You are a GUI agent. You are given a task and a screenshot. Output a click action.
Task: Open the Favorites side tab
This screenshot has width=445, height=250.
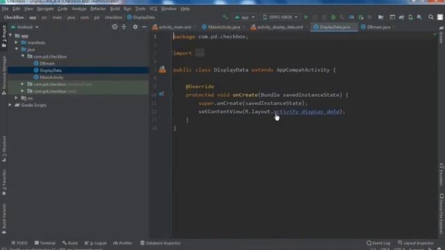[4, 182]
